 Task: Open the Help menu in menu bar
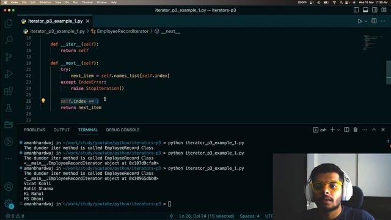tap(114, 2)
